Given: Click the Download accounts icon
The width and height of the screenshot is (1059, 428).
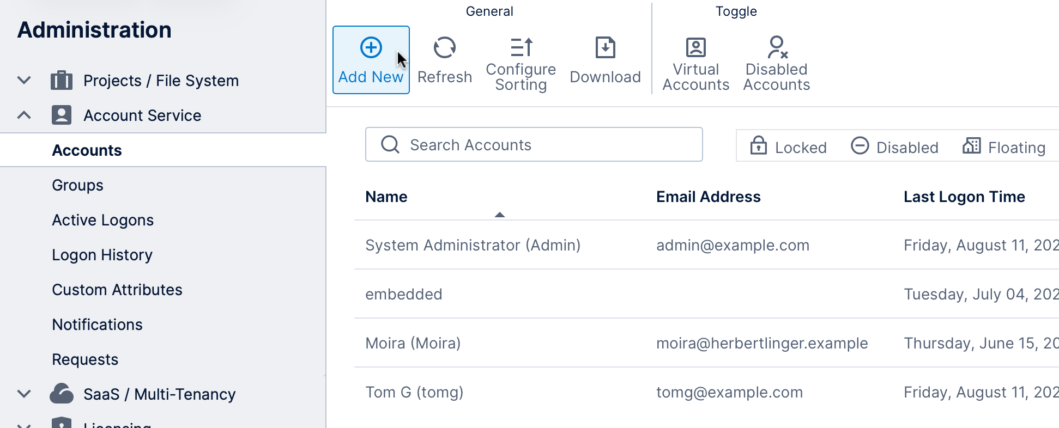Looking at the screenshot, I should coord(605,47).
